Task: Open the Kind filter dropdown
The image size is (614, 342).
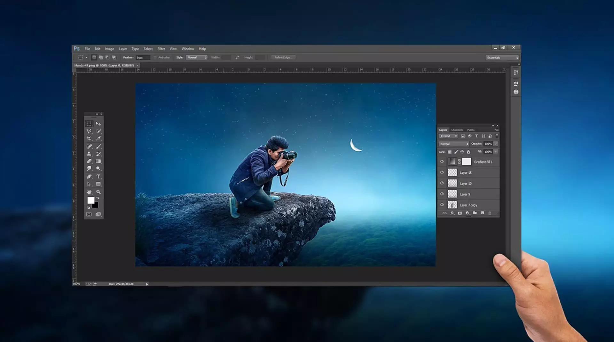Action: (448, 136)
